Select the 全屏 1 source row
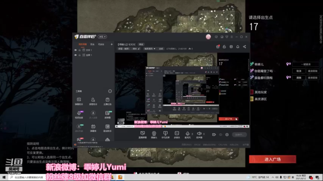 (94, 55)
